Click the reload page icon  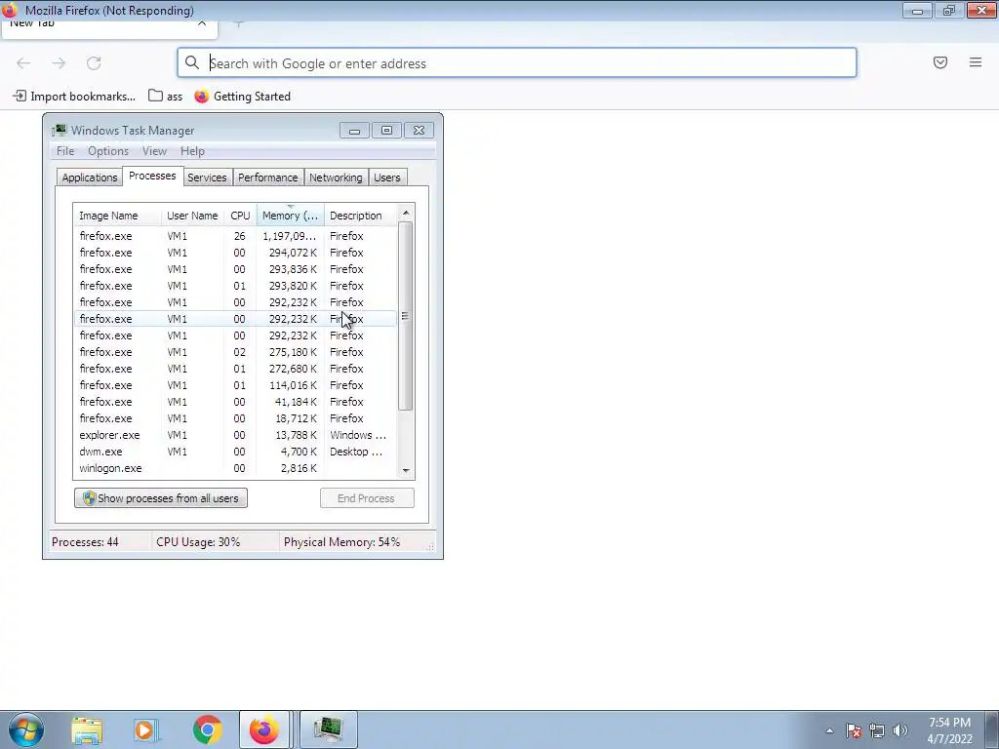94,63
